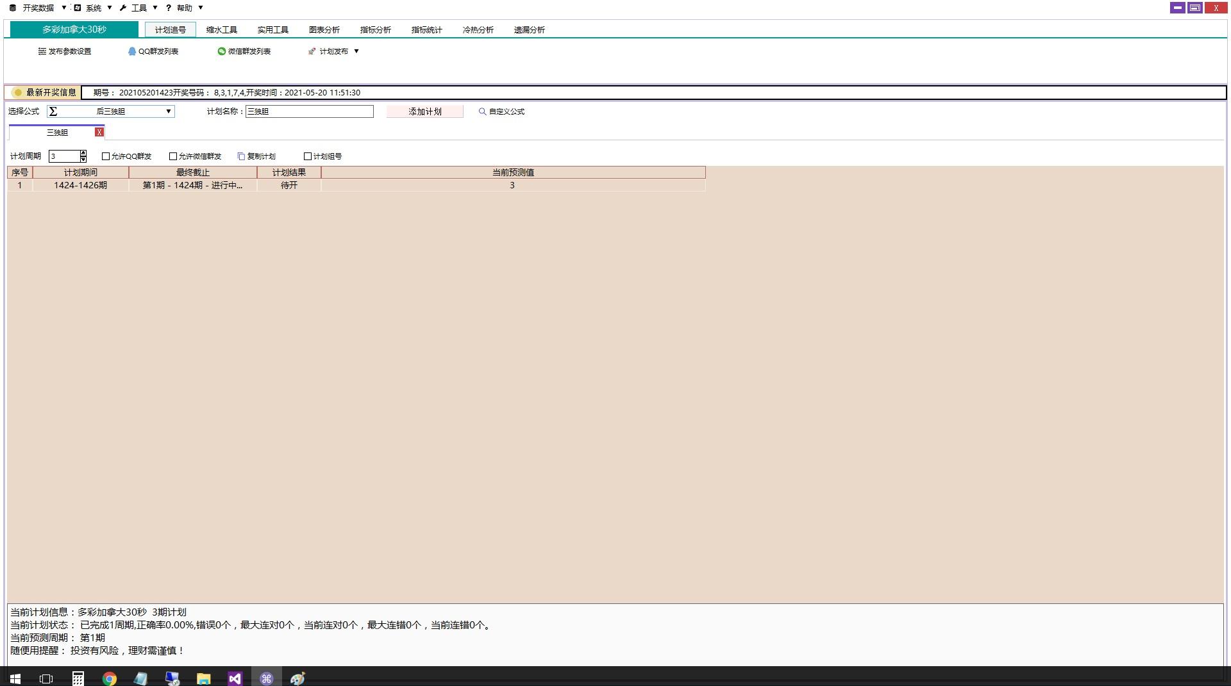Switch to the 指标统计 tab
Image resolution: width=1231 pixels, height=686 pixels.
click(427, 29)
